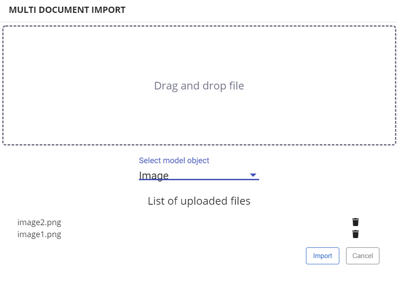Click the Select model object label
403x283 pixels.
(x=174, y=160)
